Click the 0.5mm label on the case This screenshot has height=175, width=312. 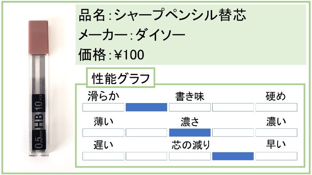tap(39, 140)
